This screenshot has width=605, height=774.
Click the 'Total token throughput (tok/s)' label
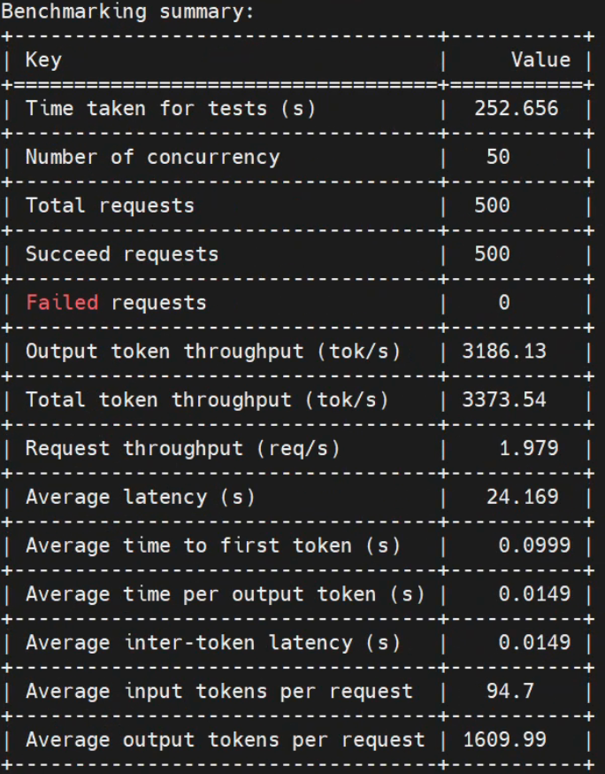click(x=207, y=399)
